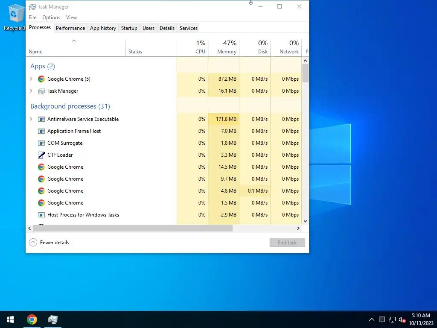
Task: Click the Task Manager row icon
Action: pyautogui.click(x=41, y=91)
